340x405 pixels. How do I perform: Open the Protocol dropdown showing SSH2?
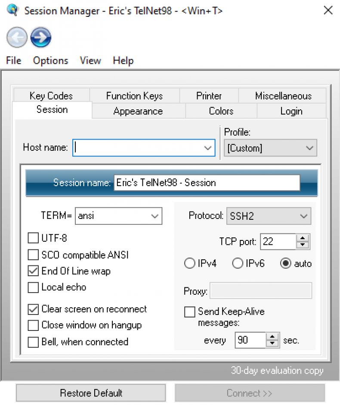(269, 216)
